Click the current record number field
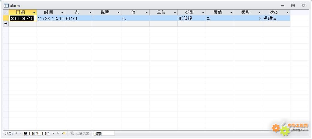Viewport: 312px width, 139px height. [x=36, y=134]
